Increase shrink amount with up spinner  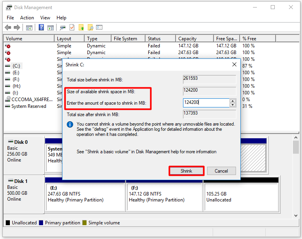coord(233,101)
